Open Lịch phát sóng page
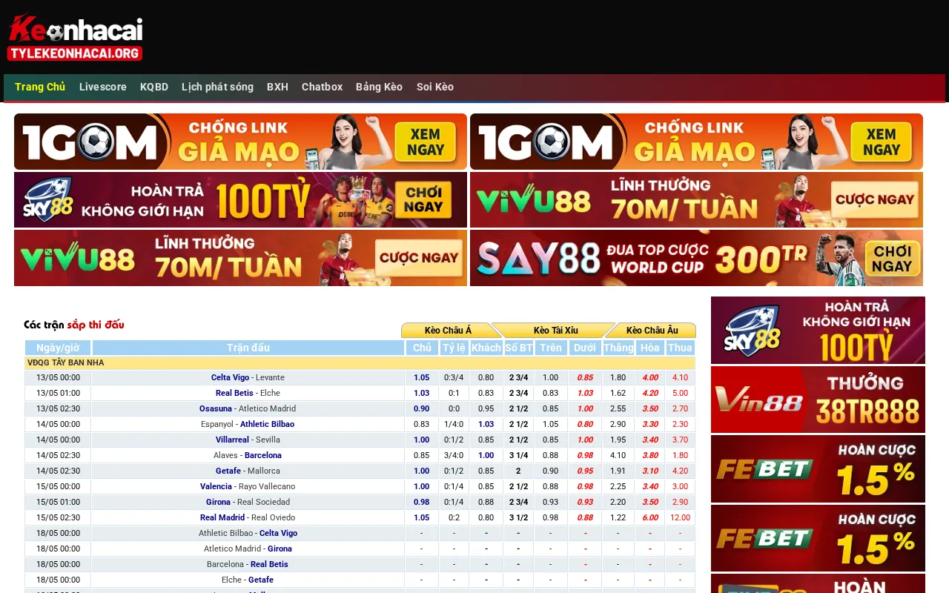 click(x=217, y=87)
